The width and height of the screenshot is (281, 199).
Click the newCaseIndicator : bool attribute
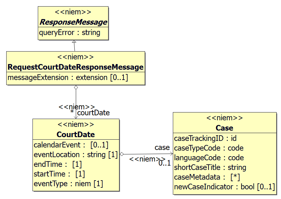224,187
